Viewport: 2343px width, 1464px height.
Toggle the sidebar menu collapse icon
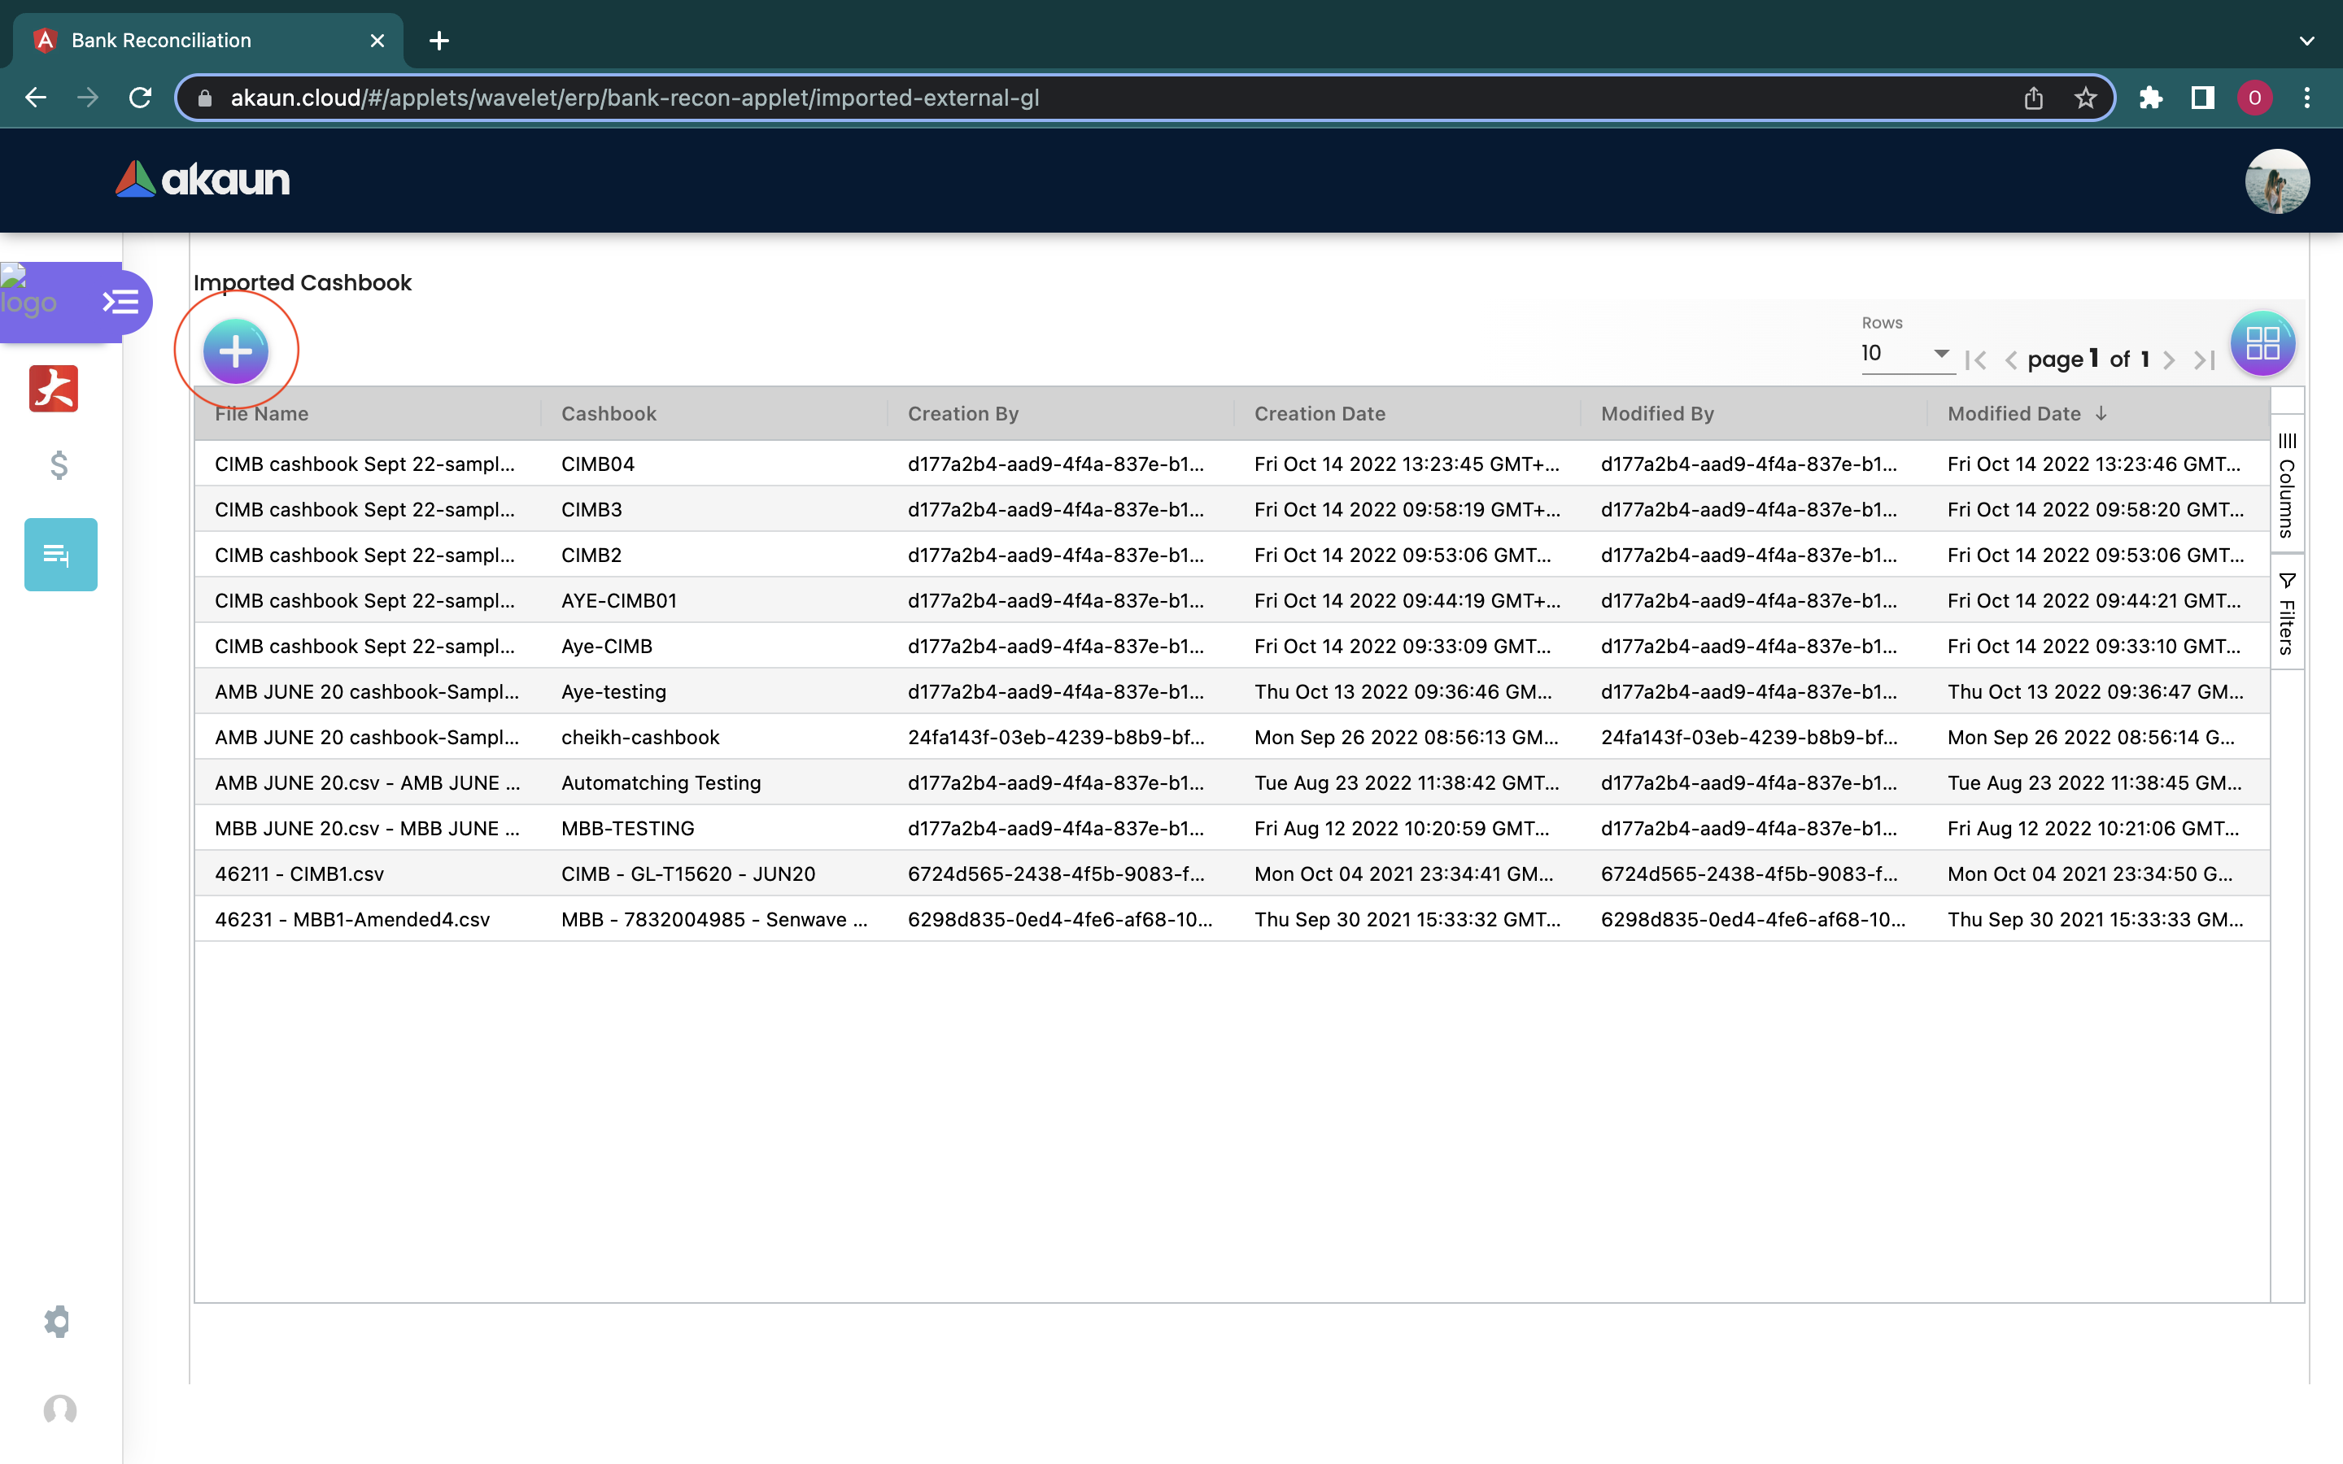point(121,302)
